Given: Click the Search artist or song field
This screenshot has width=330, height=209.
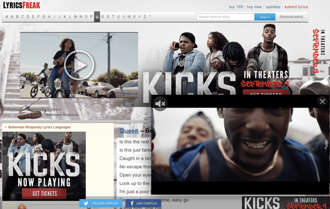Looking at the screenshot, I should point(225,17).
